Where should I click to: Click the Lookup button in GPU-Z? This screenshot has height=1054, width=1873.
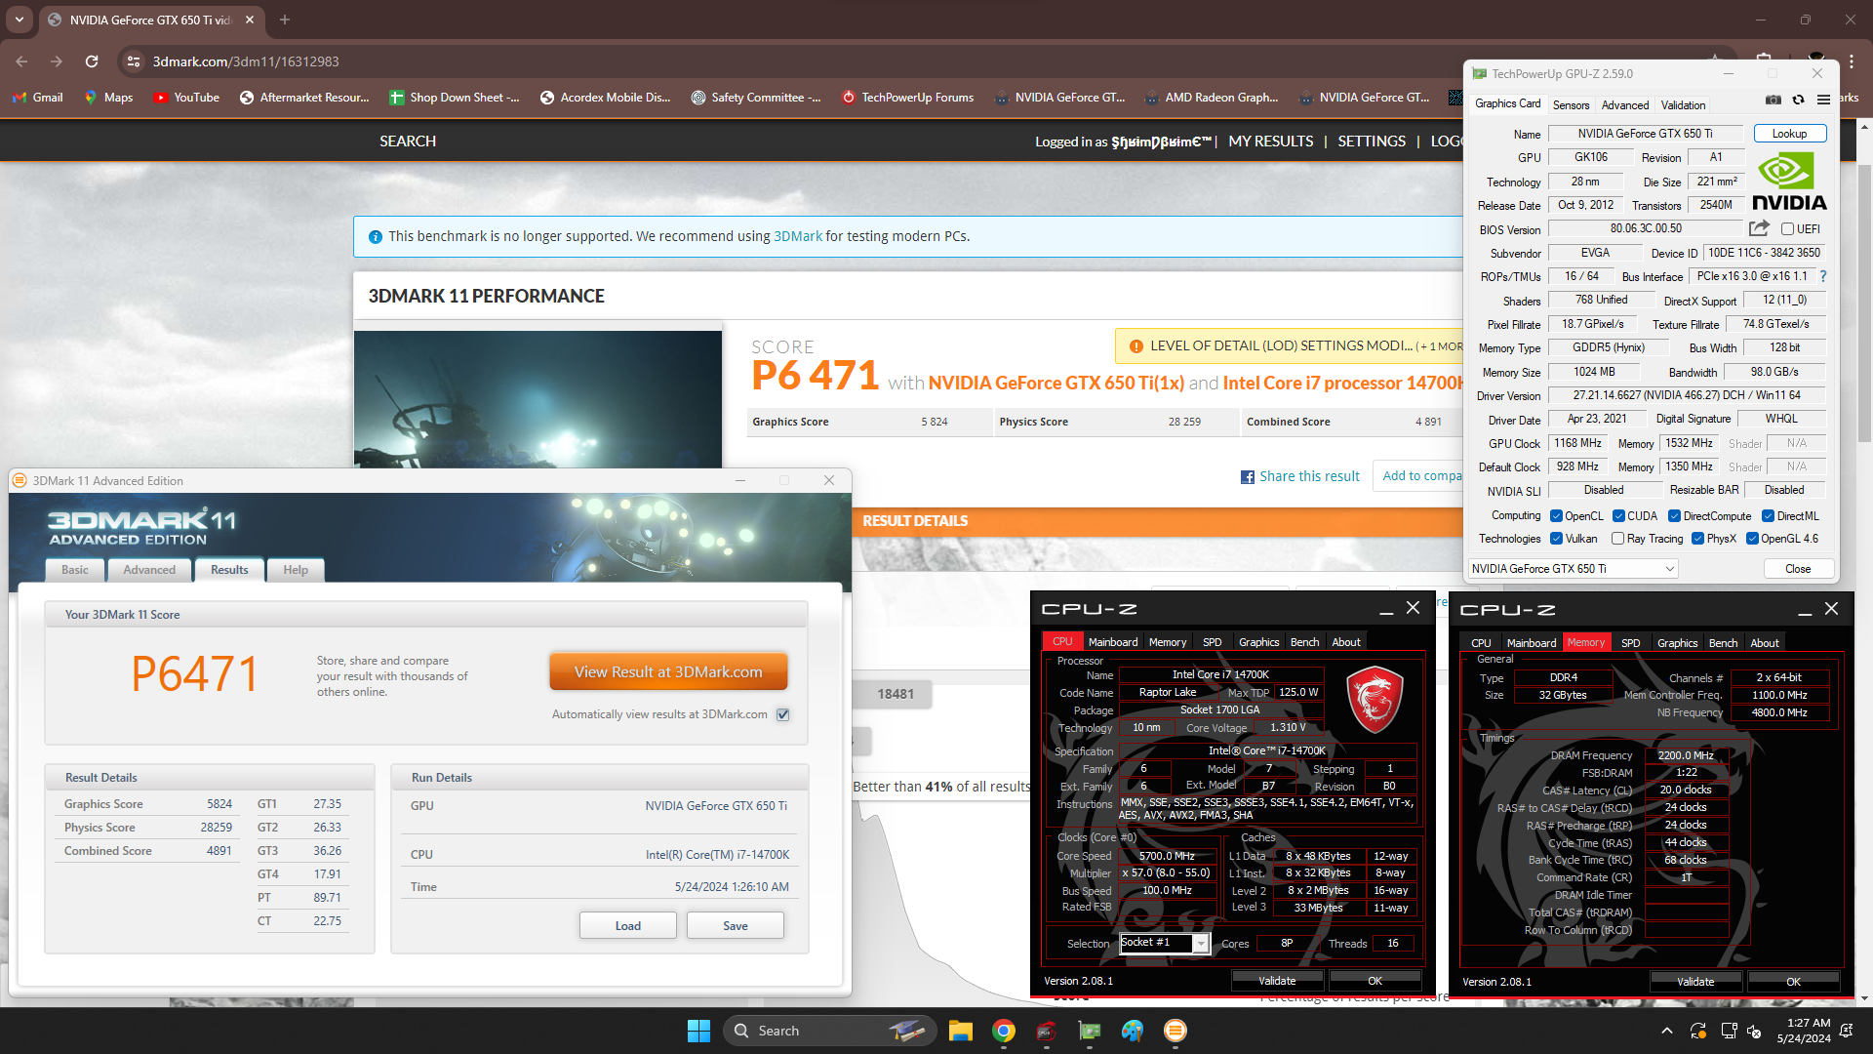pyautogui.click(x=1789, y=134)
